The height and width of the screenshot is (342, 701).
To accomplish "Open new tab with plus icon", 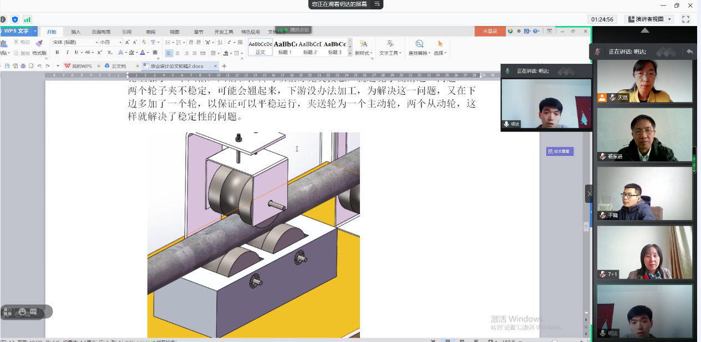I will click(224, 66).
